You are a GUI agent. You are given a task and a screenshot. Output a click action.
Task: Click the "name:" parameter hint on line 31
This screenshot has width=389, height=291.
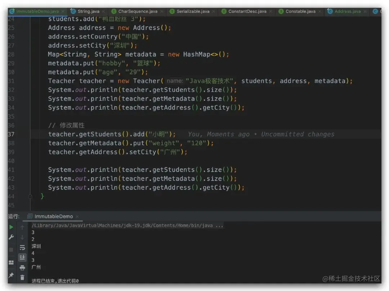[175, 81]
